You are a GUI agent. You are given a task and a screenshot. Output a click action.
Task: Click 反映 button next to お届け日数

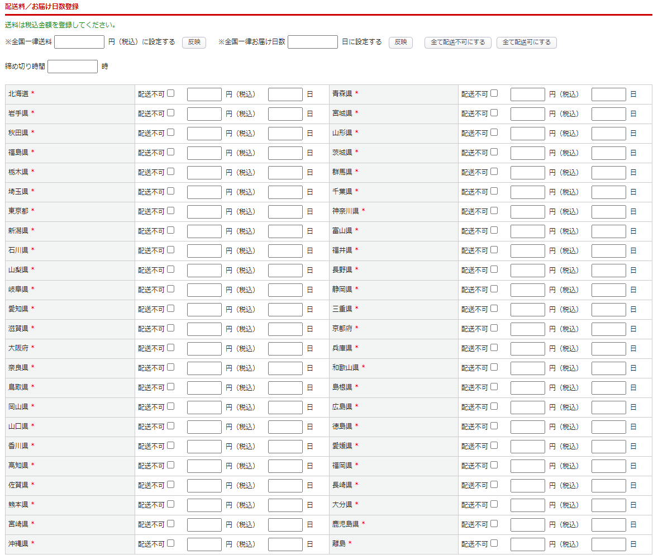(x=400, y=42)
